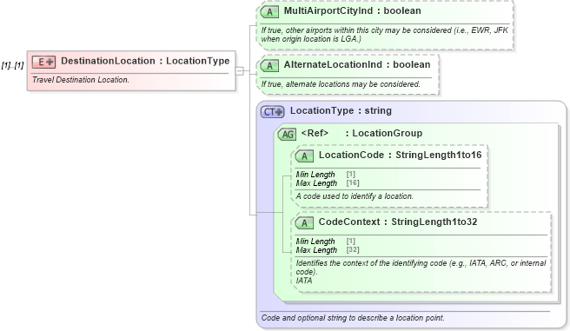Click the A icon beside AlternateLocationInd
The width and height of the screenshot is (570, 331).
[269, 66]
